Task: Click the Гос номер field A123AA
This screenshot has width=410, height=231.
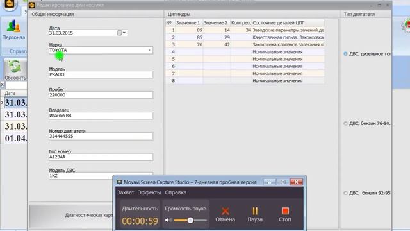Action: [101, 157]
